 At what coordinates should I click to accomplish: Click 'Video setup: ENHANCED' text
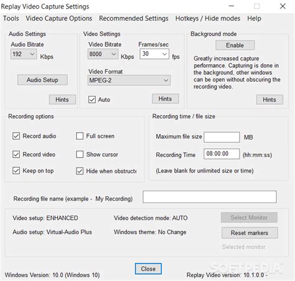[x=45, y=218]
